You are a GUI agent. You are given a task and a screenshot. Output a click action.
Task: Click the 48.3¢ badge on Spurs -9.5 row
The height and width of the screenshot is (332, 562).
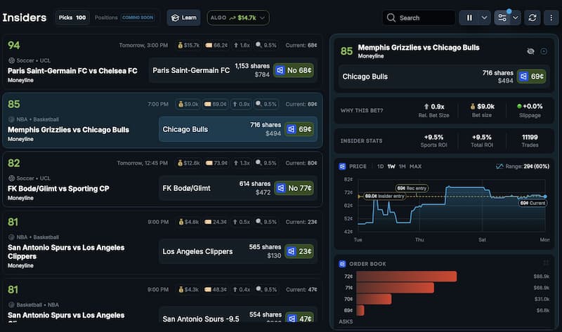215,289
